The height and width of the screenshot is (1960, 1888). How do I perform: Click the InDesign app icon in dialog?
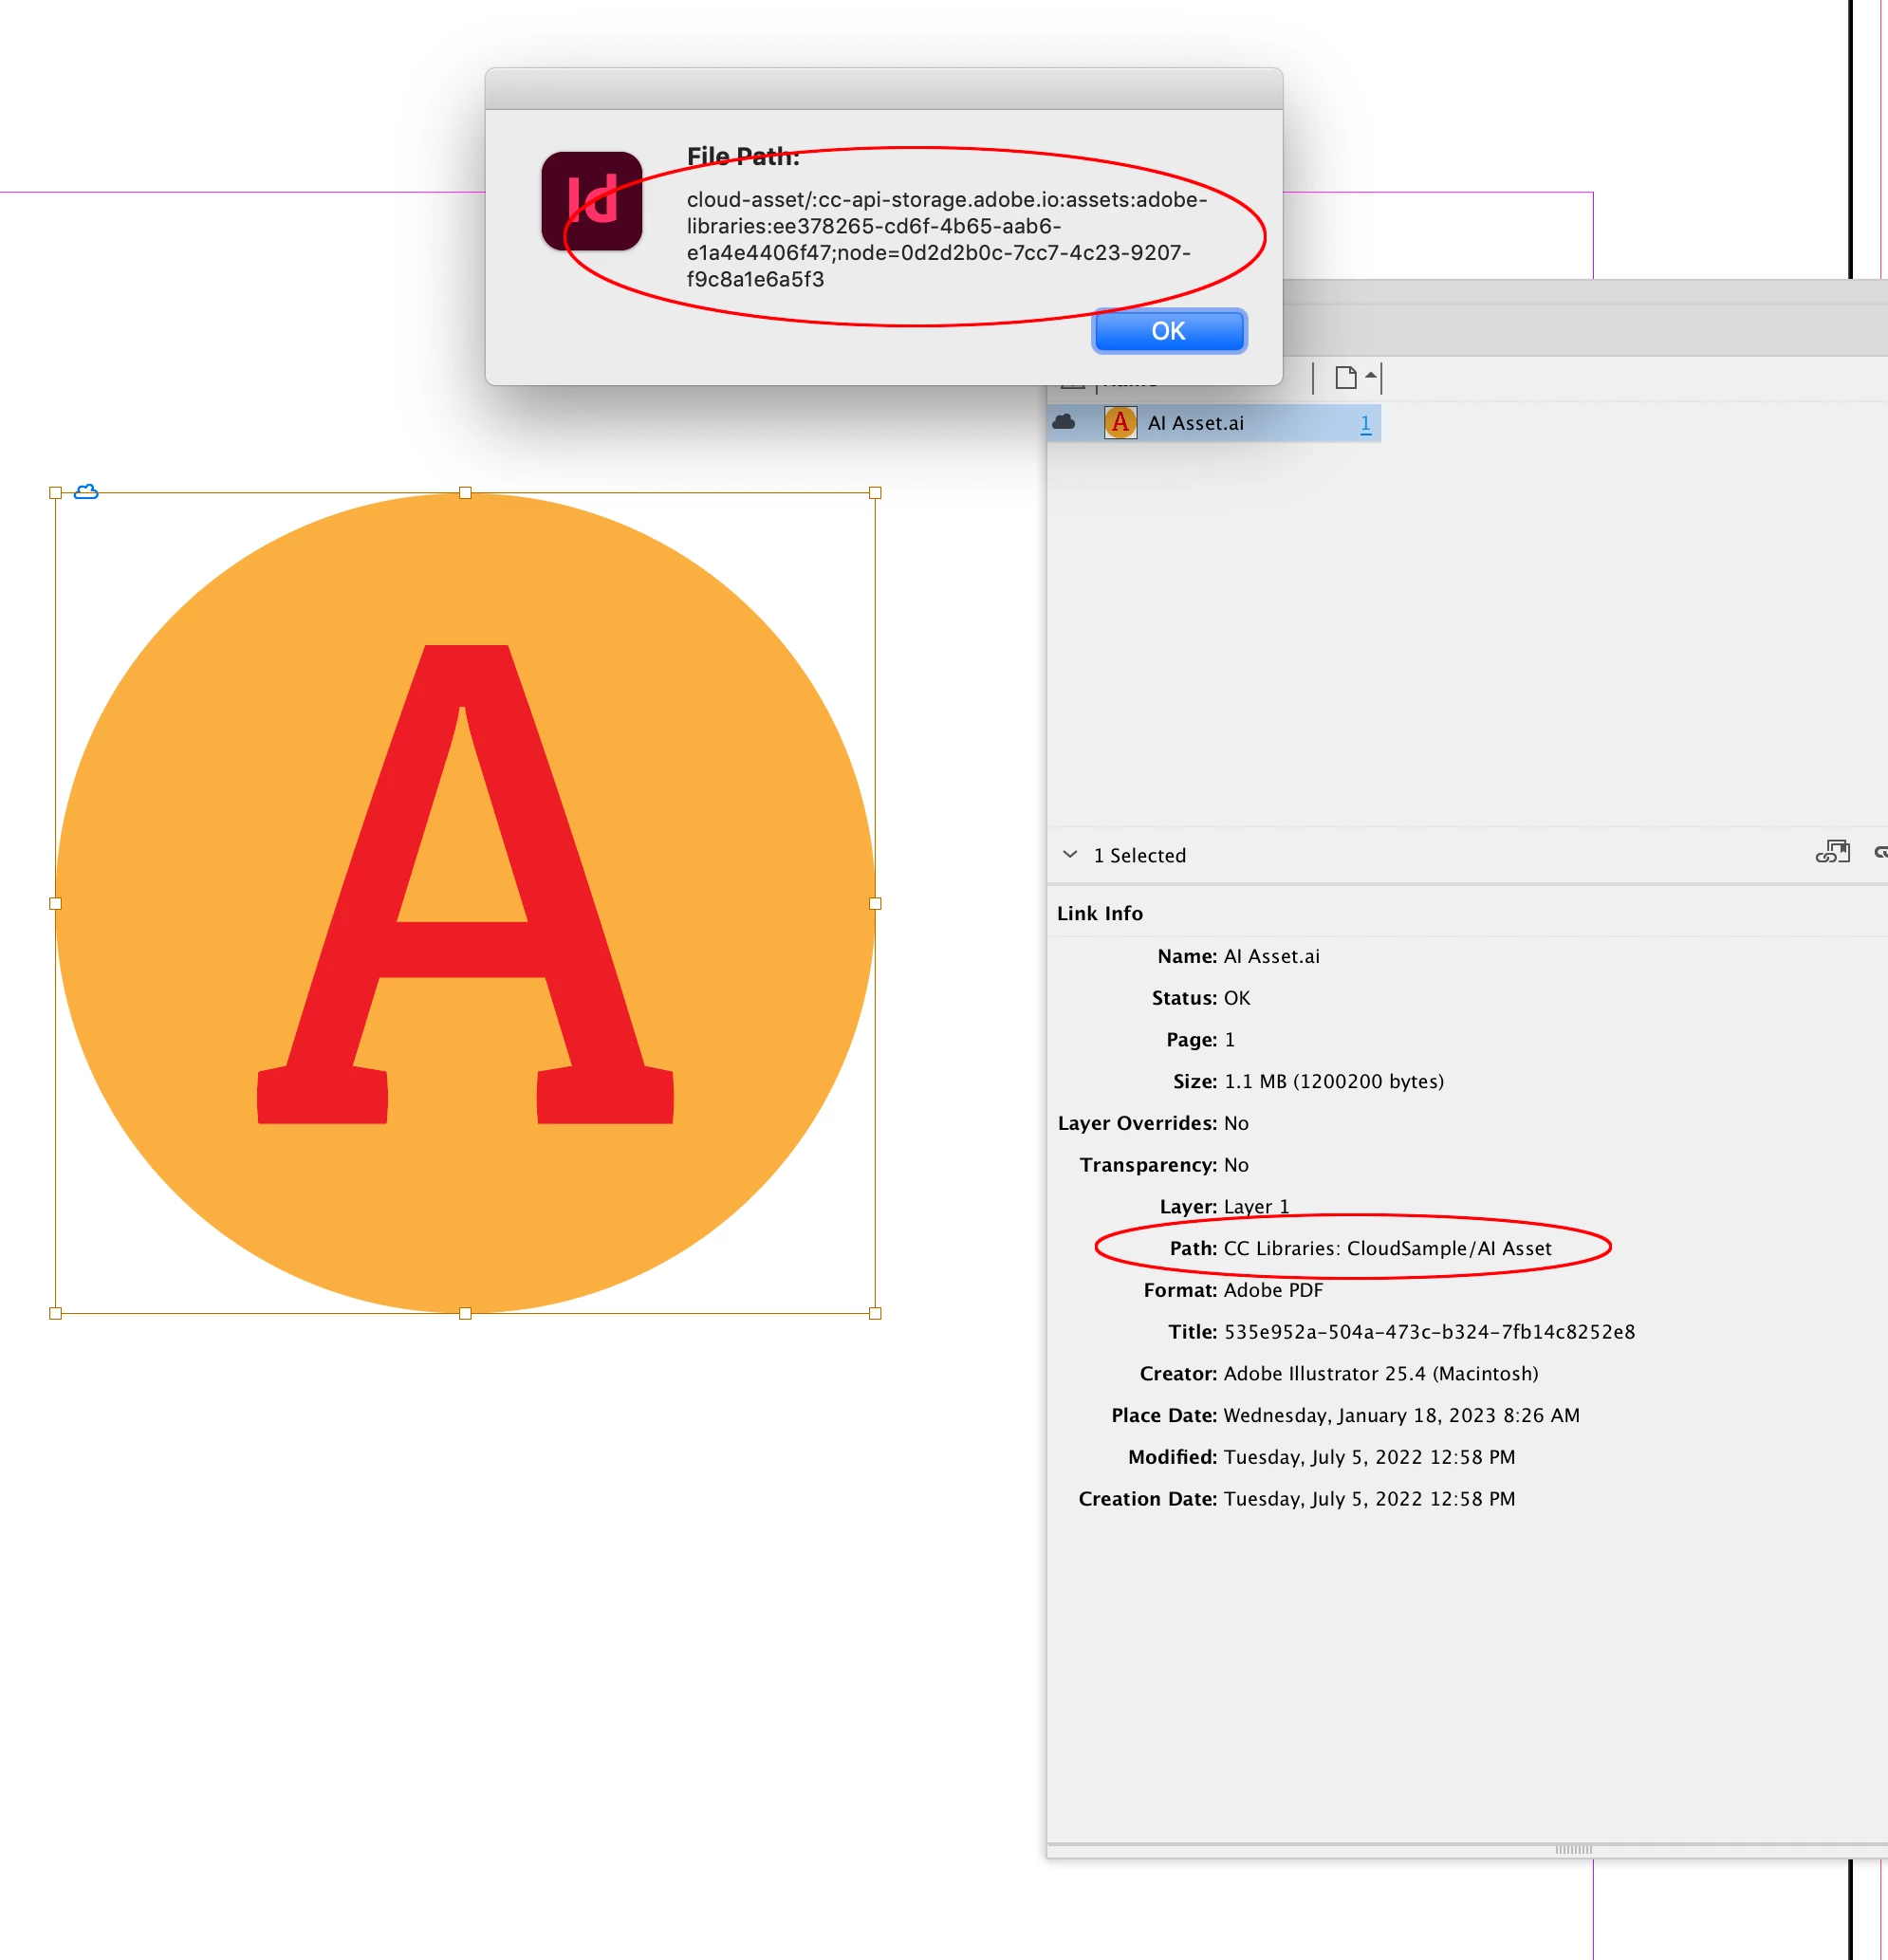591,201
